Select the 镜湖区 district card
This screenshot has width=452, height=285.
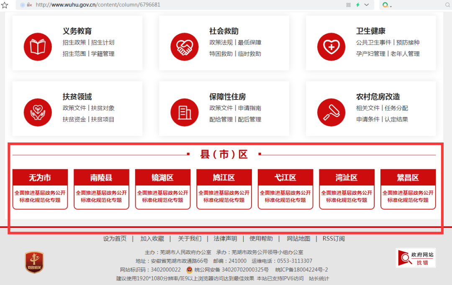click(163, 189)
